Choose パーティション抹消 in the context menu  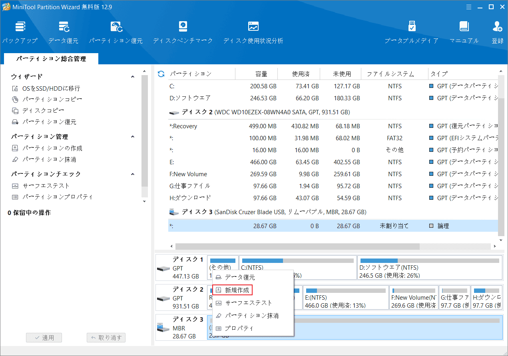tap(253, 316)
